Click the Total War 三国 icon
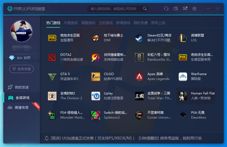This screenshot has width=227, height=147. pyautogui.click(x=139, y=96)
